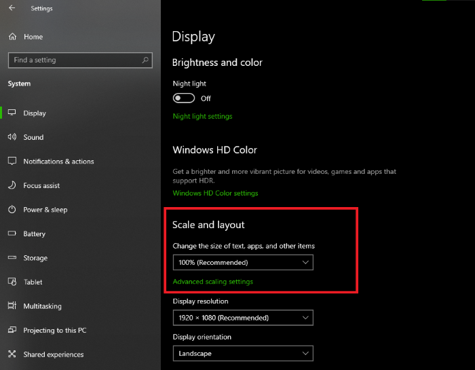475x370 pixels.
Task: Open the Display orientation dropdown
Action: click(x=242, y=354)
